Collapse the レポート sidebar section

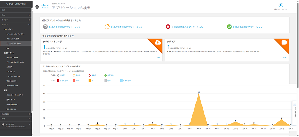[16, 25]
